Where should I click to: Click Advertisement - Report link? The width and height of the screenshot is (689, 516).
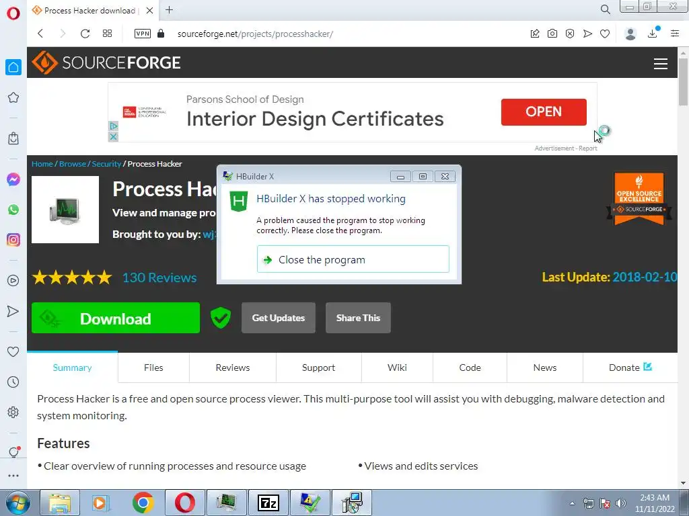(x=565, y=148)
